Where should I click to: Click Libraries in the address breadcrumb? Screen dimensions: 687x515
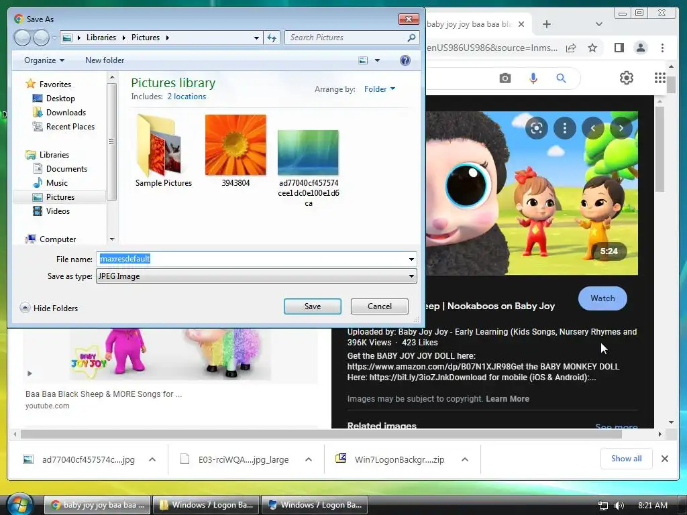point(101,38)
